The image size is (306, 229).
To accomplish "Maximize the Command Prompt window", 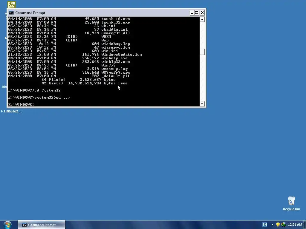I will click(197, 13).
